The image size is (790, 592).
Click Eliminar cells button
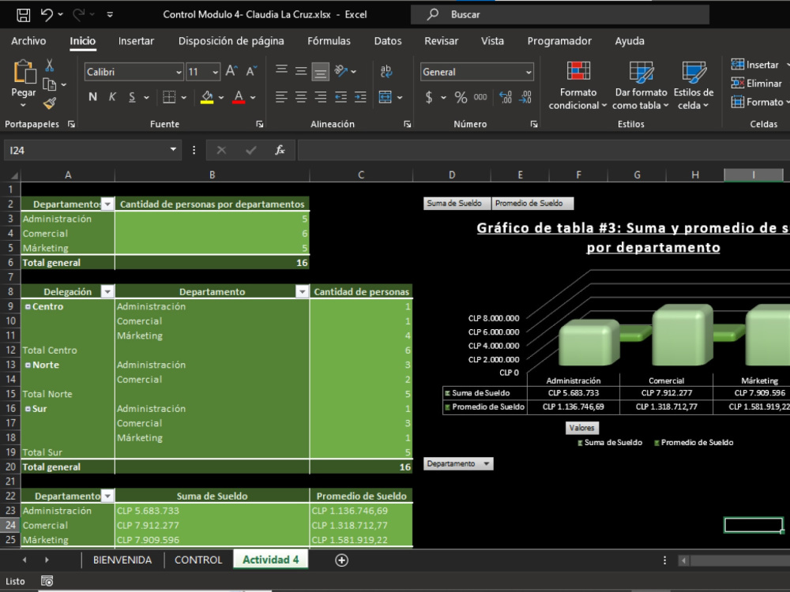pos(758,84)
